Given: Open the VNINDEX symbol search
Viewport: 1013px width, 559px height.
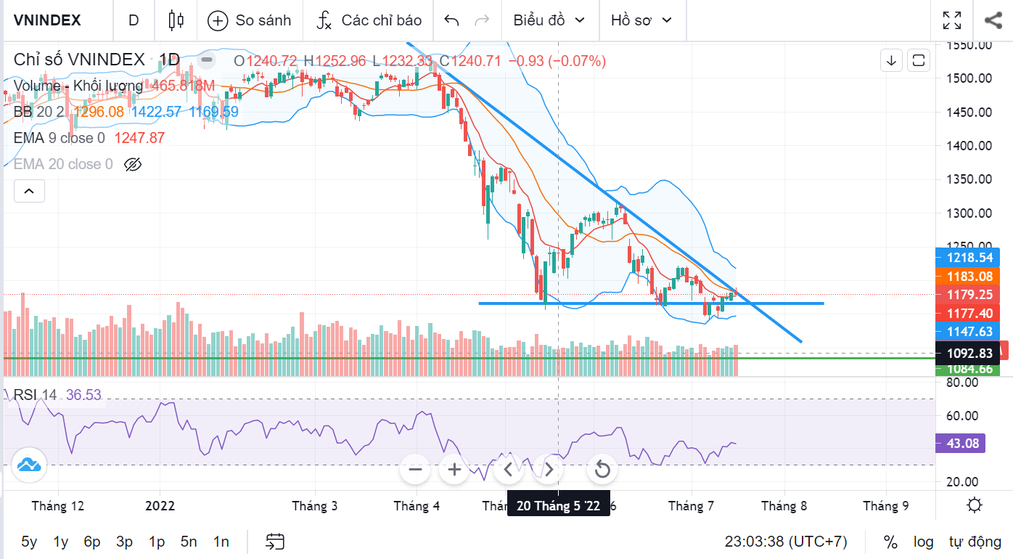Looking at the screenshot, I should coord(47,20).
